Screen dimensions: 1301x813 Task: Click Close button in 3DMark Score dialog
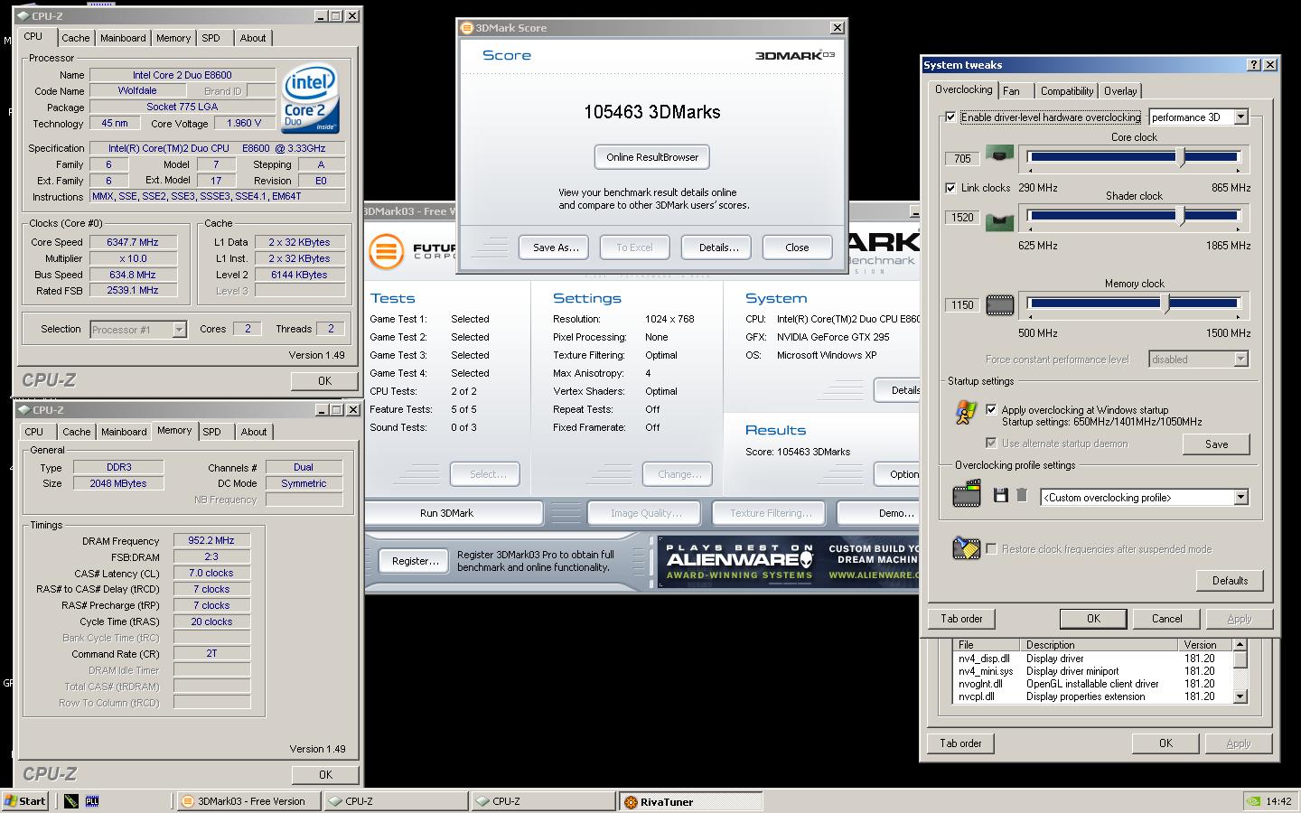(797, 248)
